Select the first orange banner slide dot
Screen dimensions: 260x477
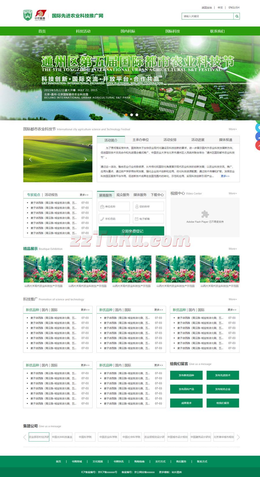(126, 115)
